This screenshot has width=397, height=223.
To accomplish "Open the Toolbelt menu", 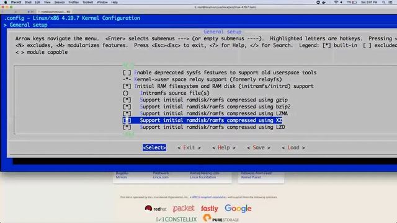I will [x=87, y=2].
